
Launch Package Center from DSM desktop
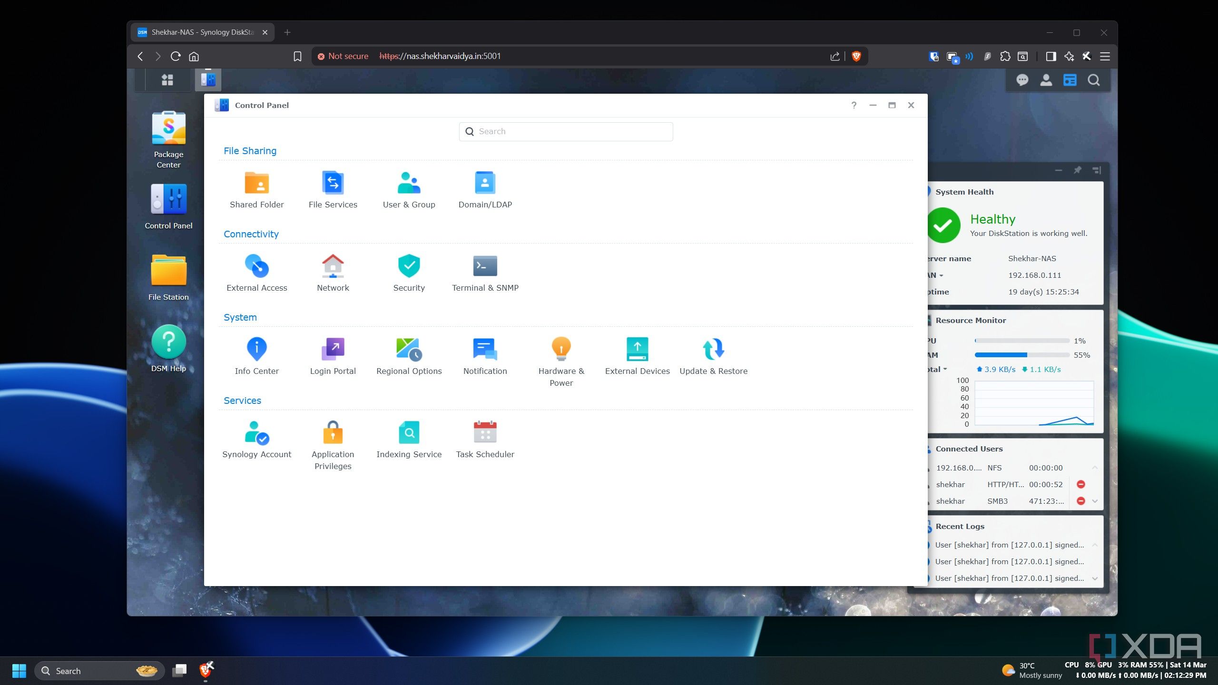pos(168,139)
